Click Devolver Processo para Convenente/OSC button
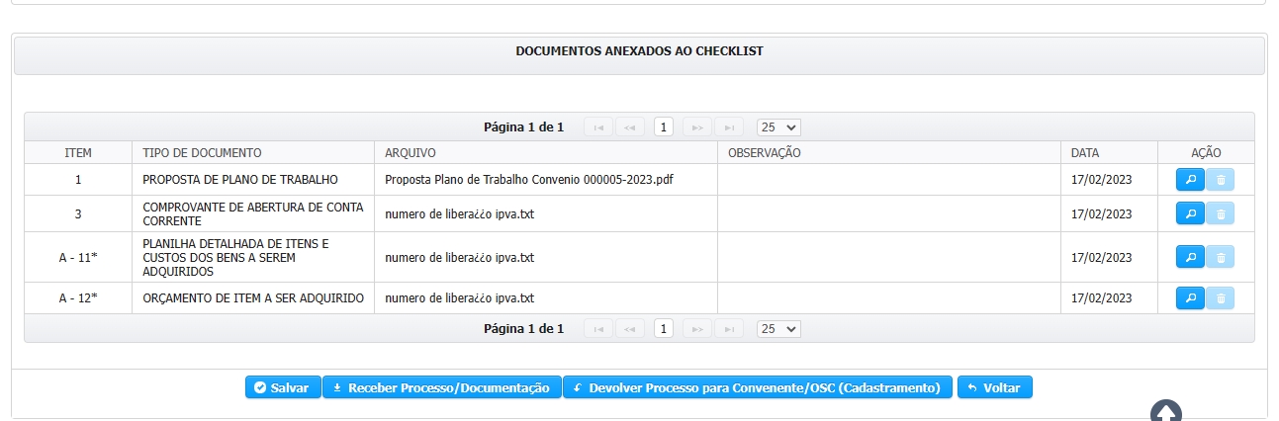This screenshot has width=1279, height=421. click(x=757, y=387)
